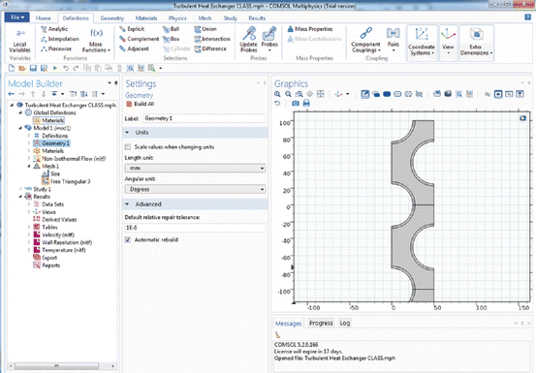Switch to the Results ribbon tab
Screen dimensions: 536x373
pyautogui.click(x=257, y=18)
